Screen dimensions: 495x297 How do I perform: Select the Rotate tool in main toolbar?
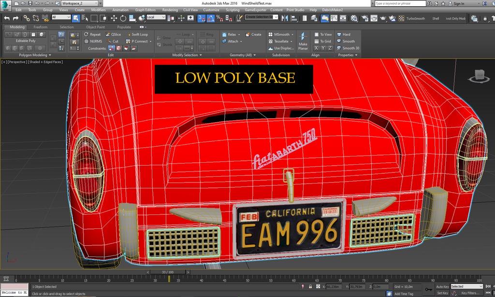pos(123,18)
